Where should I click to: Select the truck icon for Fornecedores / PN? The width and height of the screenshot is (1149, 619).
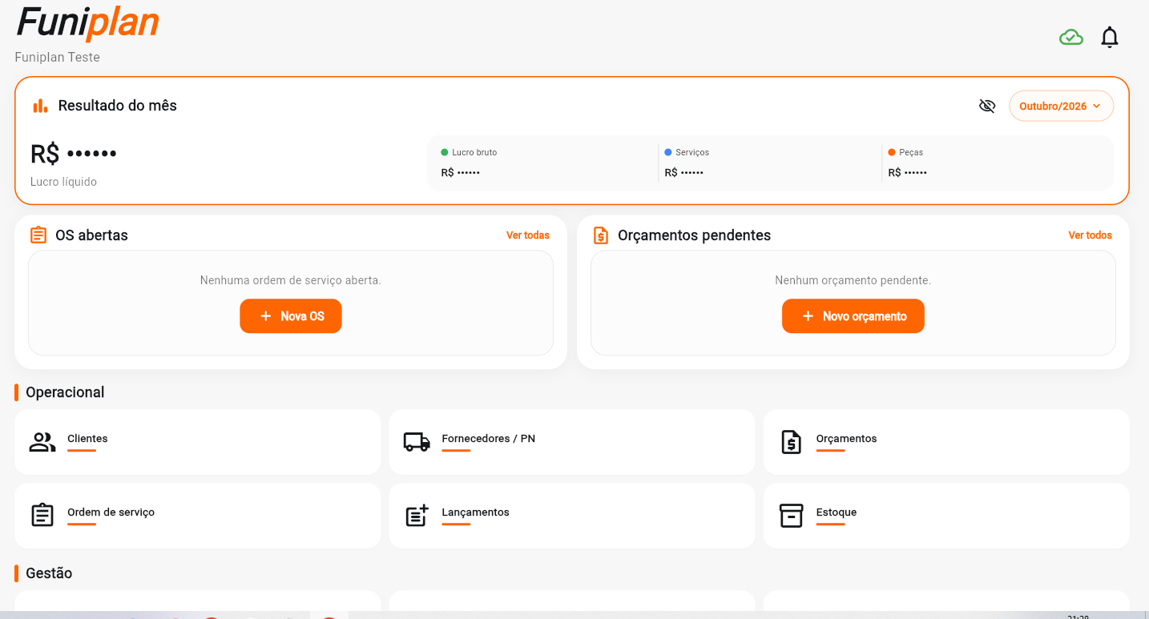pos(417,442)
